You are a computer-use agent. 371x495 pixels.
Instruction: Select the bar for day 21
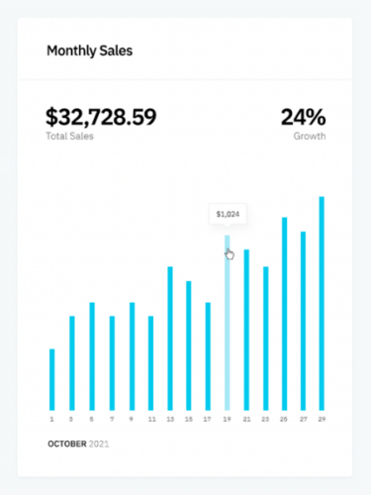pyautogui.click(x=246, y=330)
